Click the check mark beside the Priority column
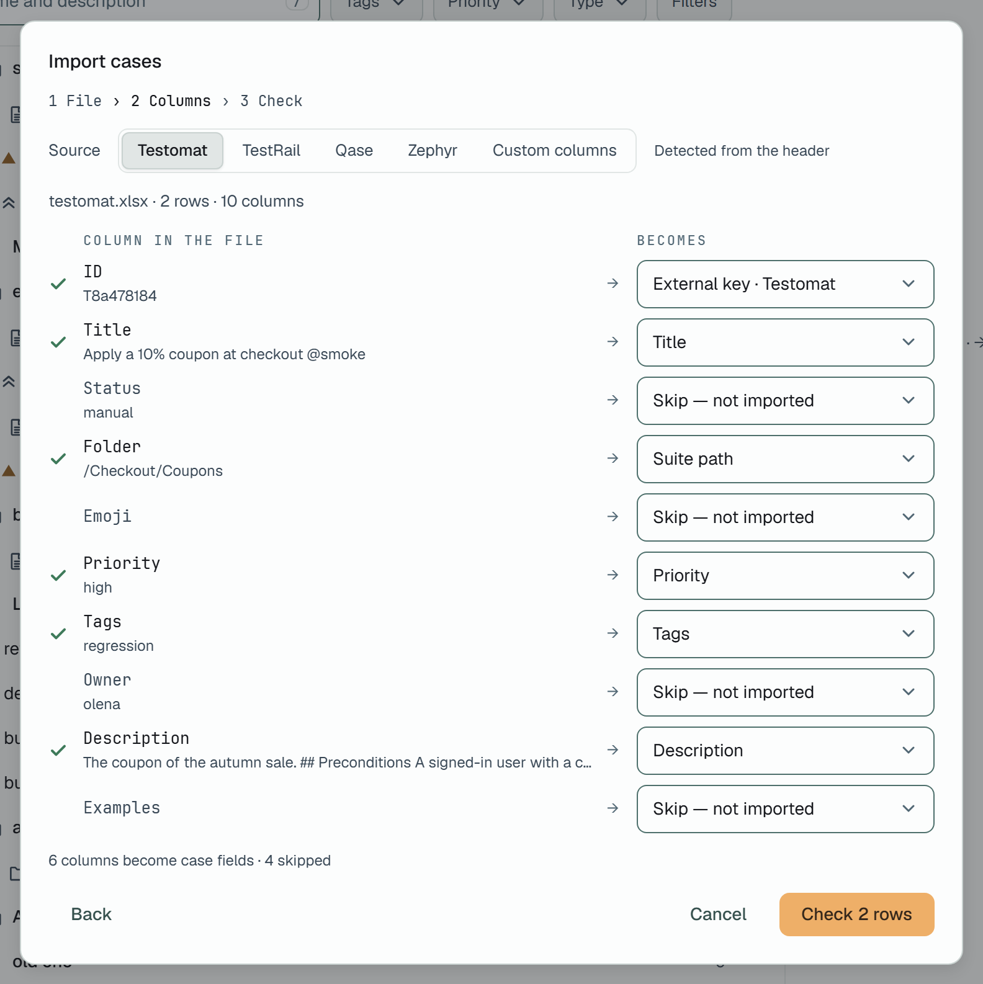Image resolution: width=983 pixels, height=984 pixels. tap(58, 576)
